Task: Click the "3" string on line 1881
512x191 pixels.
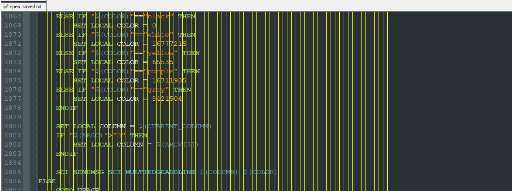Action: pos(119,135)
